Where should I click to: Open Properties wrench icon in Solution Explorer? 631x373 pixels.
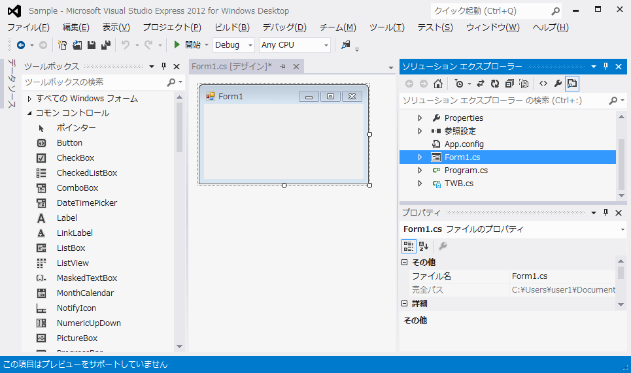[x=558, y=84]
